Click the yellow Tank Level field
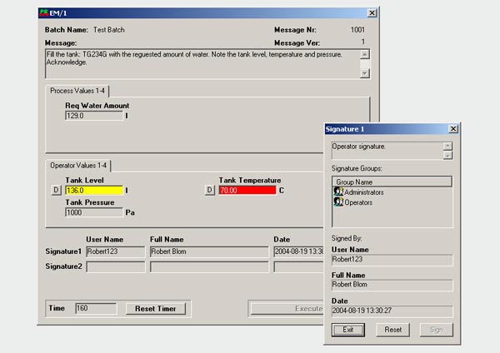Viewport: 500px width, 353px height. pyautogui.click(x=93, y=191)
